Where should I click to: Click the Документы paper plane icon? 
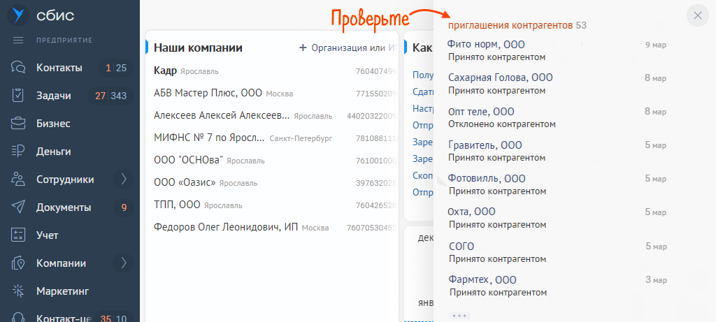(19, 207)
